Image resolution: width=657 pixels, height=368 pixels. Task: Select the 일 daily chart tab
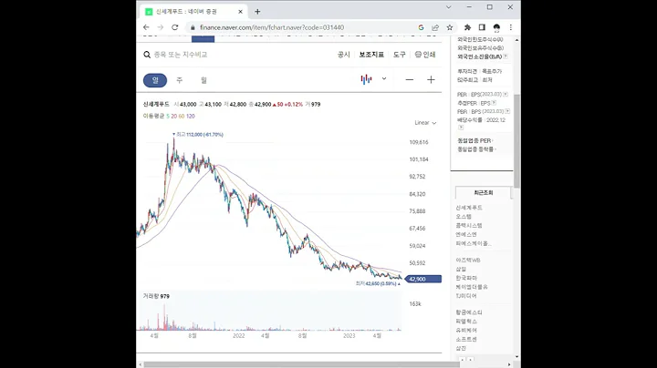[155, 80]
